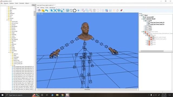Toggle the humanoid01 checkbox
The image size is (173, 97).
click(x=144, y=17)
